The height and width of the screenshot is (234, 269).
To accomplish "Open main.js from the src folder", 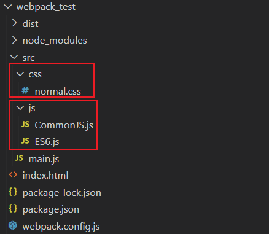I will click(x=44, y=159).
